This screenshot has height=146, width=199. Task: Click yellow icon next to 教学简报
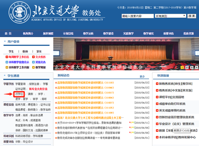coord(33,67)
